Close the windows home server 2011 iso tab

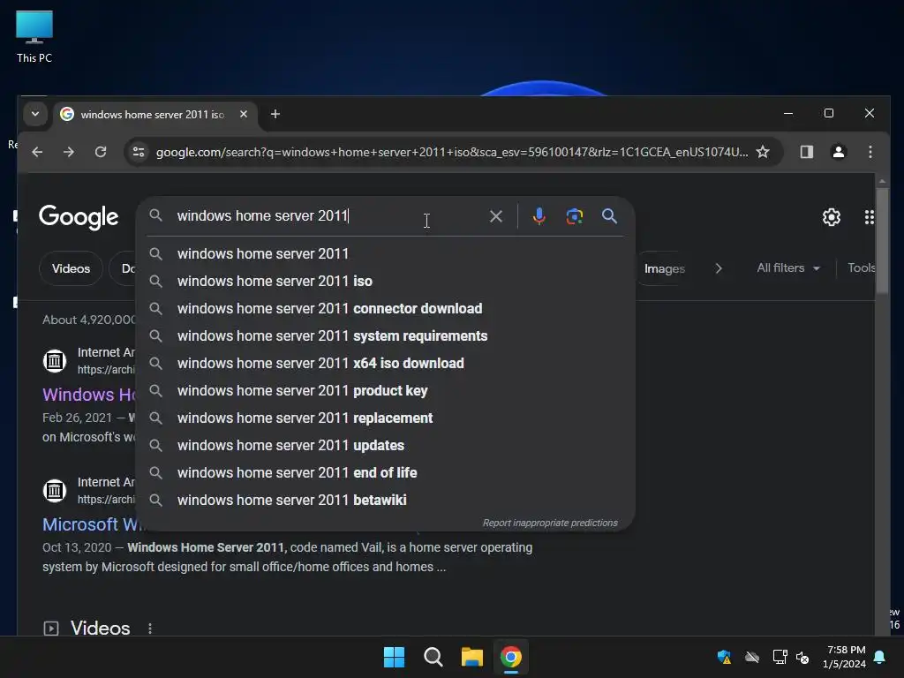pos(244,114)
